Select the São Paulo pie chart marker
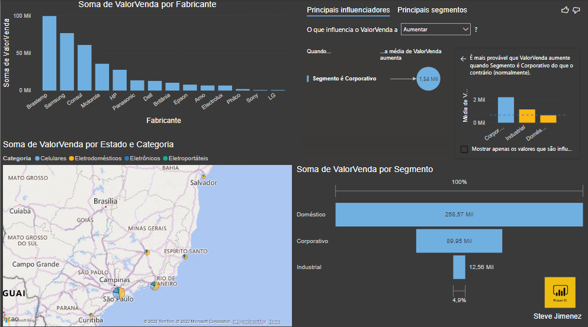 pos(119,293)
